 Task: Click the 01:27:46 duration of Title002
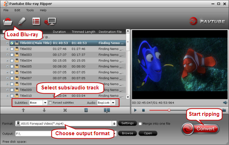click(x=60, y=49)
